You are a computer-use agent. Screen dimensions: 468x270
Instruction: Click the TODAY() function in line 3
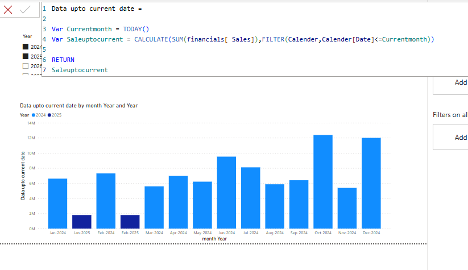point(136,29)
